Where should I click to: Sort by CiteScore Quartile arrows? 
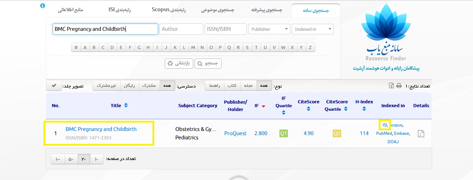[x=346, y=109]
